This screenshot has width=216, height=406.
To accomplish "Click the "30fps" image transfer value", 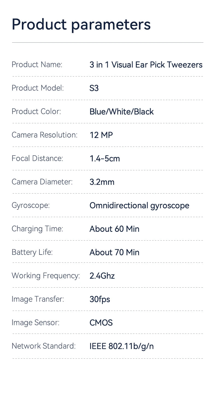I will (100, 299).
